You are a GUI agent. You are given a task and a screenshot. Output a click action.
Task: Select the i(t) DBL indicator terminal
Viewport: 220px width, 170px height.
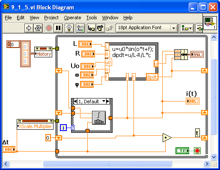tap(193, 101)
